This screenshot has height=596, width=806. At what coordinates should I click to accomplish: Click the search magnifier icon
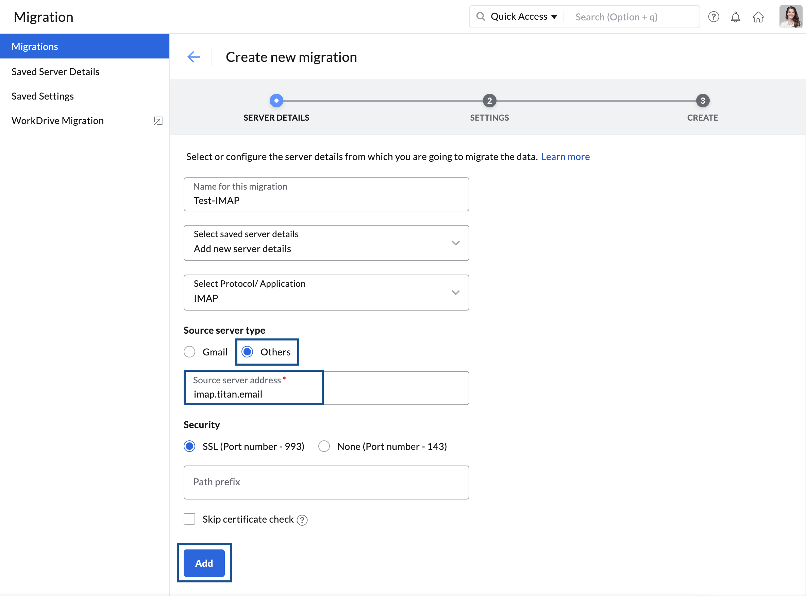tap(481, 16)
